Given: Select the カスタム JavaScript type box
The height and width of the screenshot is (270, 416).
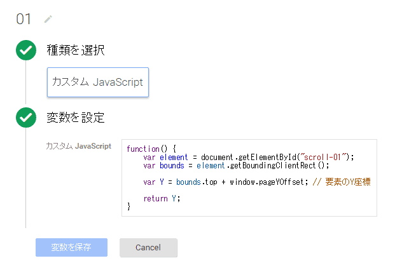Looking at the screenshot, I should click(97, 83).
